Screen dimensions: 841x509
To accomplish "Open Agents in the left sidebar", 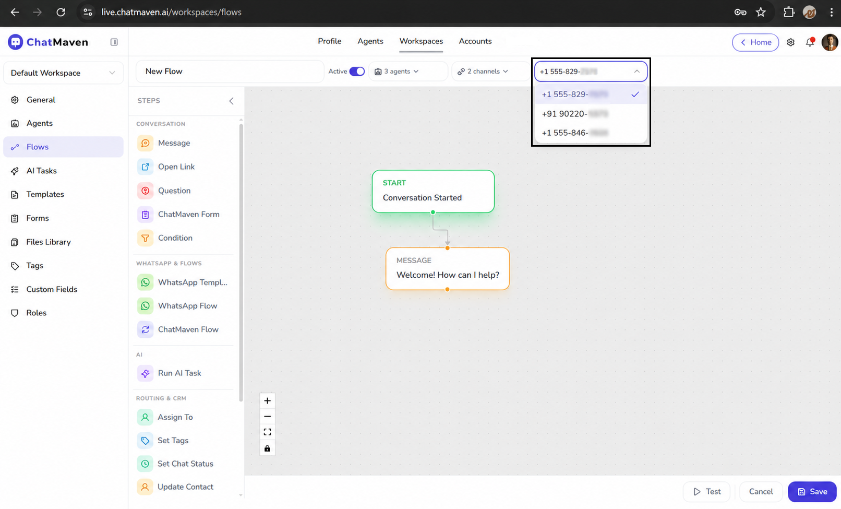I will (64, 123).
